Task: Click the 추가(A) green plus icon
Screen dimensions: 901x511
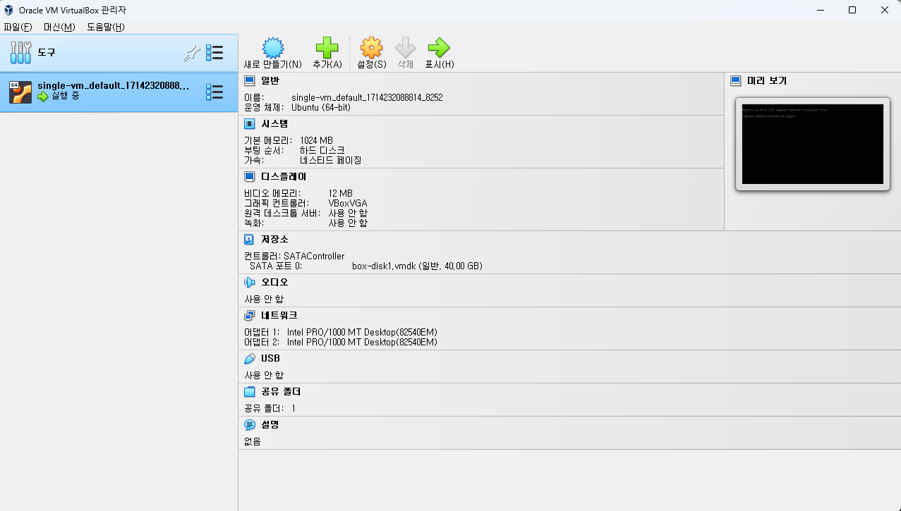Action: tap(327, 48)
